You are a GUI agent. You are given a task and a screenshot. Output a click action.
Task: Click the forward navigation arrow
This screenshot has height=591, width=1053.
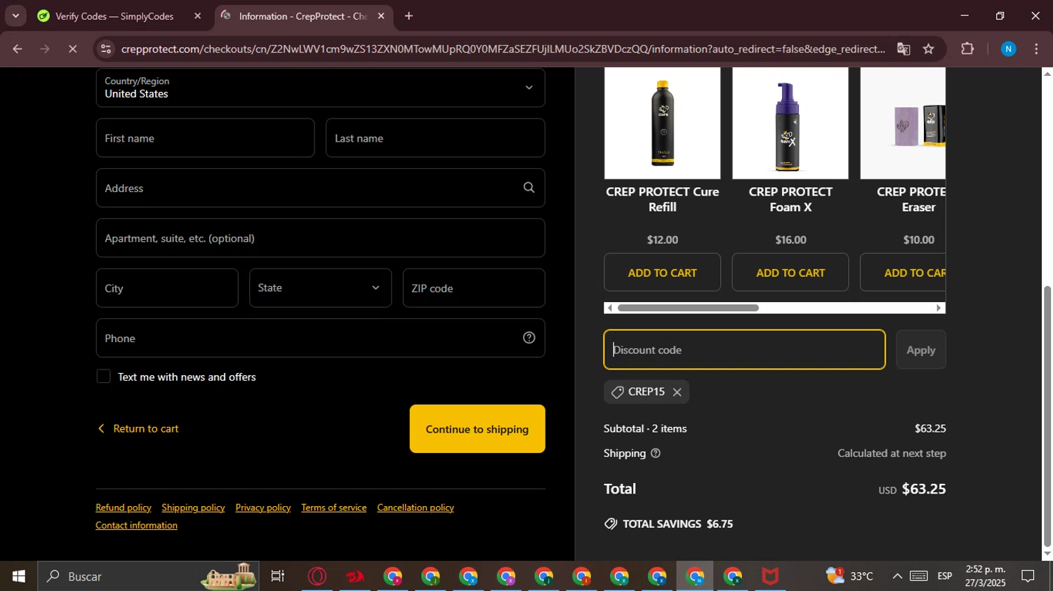click(x=45, y=49)
